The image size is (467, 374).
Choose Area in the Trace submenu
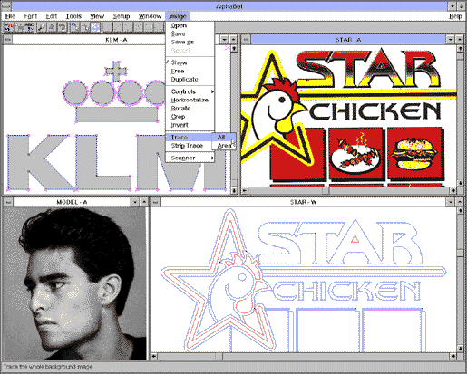coord(223,146)
